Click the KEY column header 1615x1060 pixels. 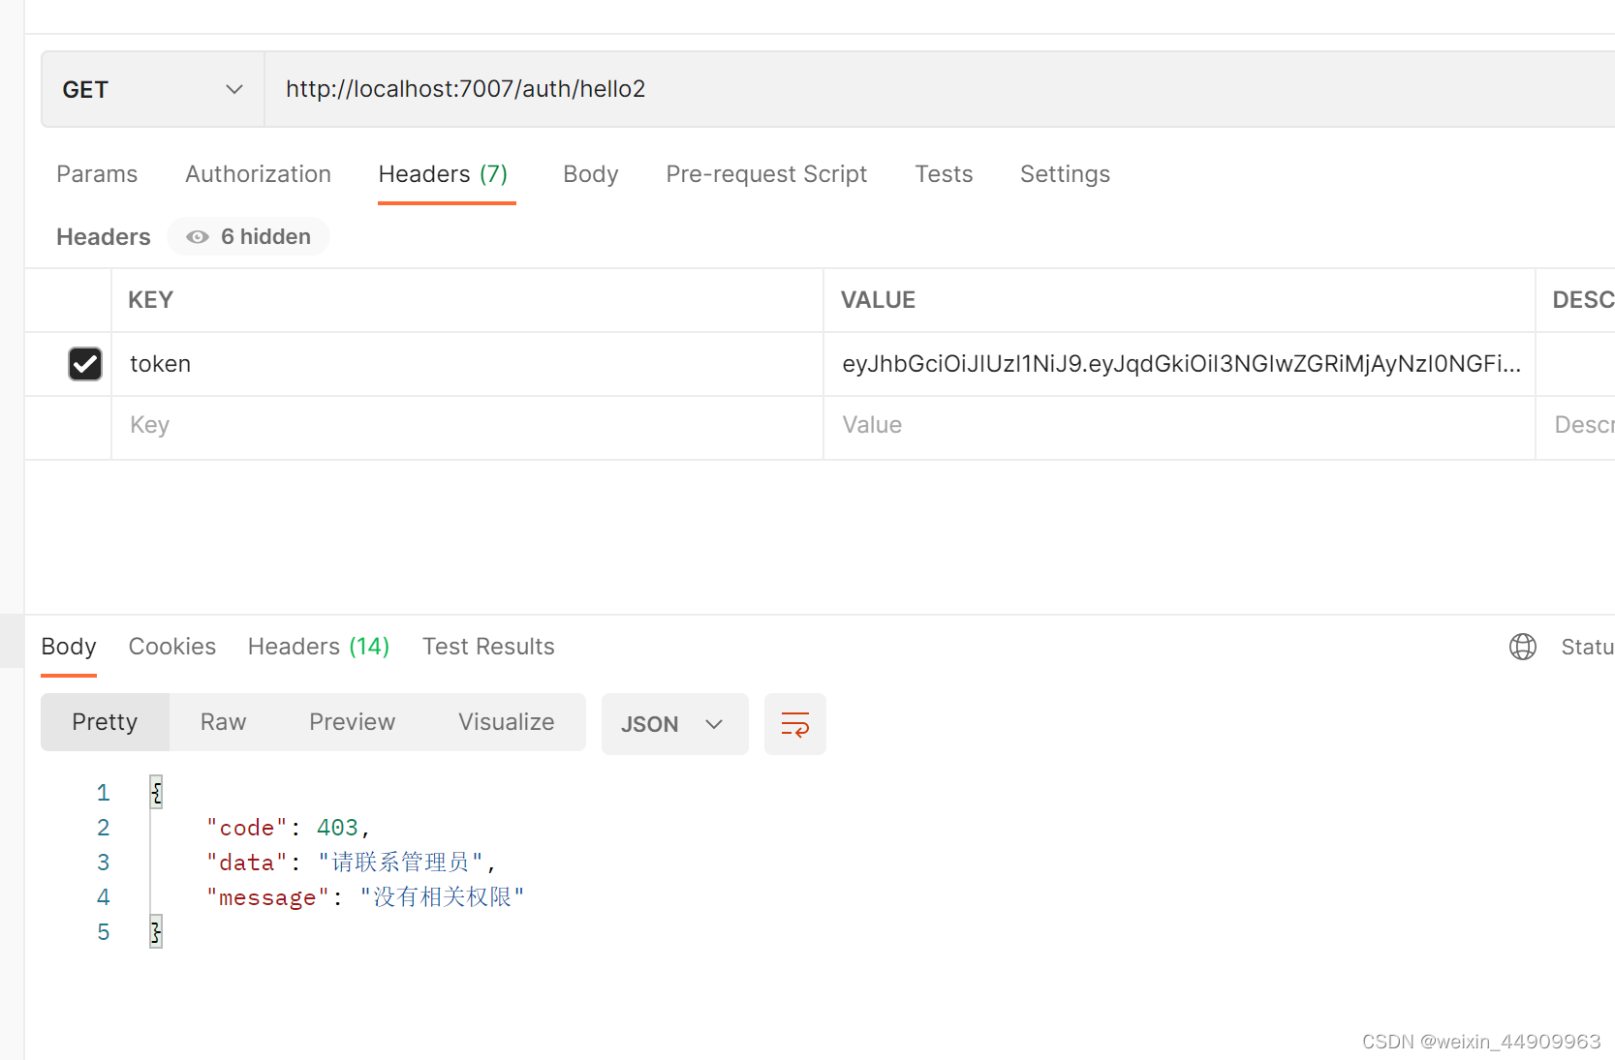click(151, 300)
